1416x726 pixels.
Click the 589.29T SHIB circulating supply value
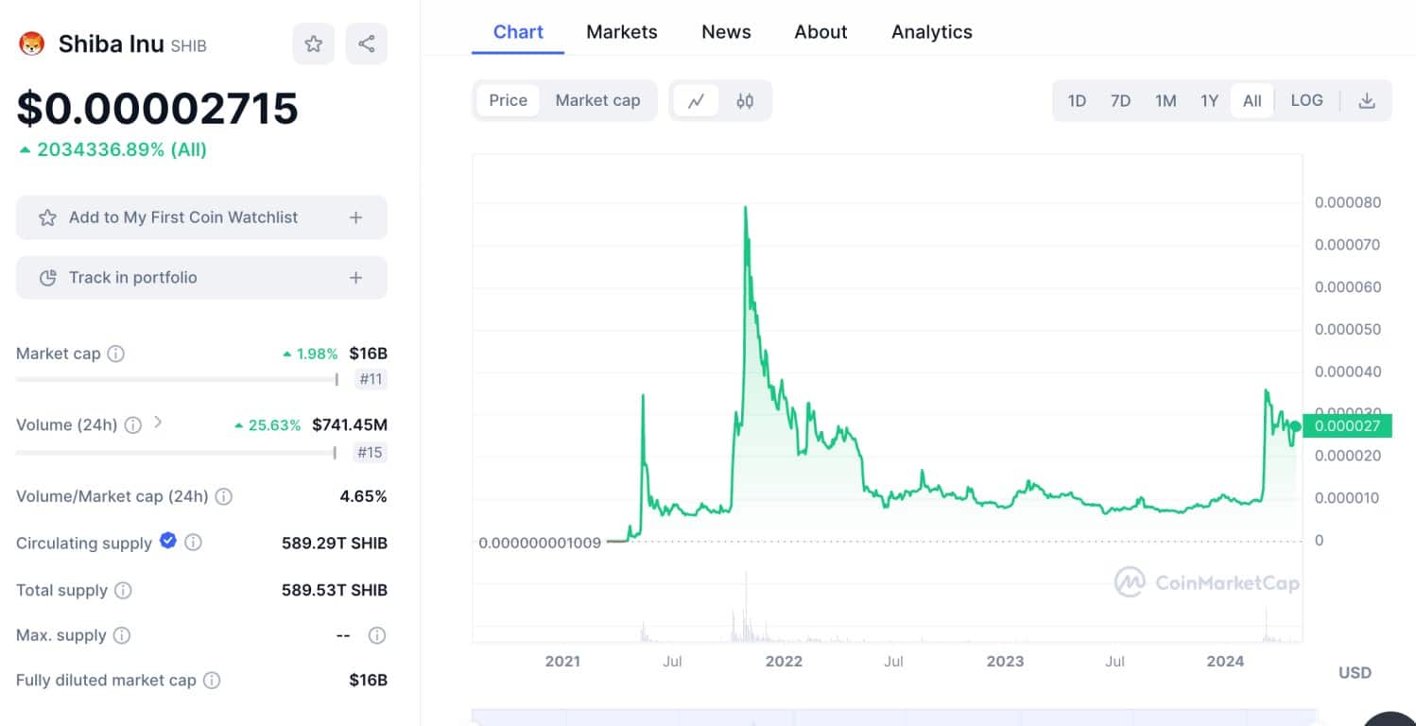[335, 543]
